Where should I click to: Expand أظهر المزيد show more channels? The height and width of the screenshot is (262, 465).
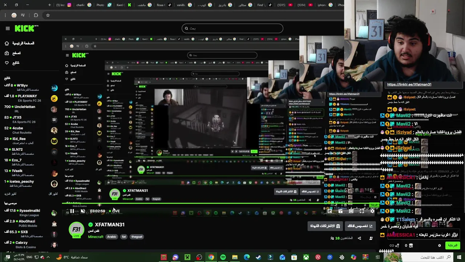coord(10,194)
